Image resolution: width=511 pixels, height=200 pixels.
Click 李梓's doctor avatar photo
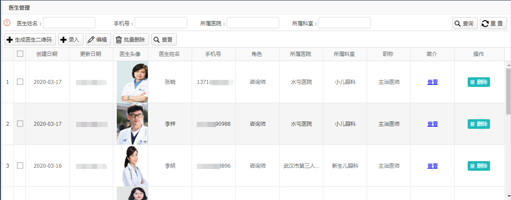[132, 124]
